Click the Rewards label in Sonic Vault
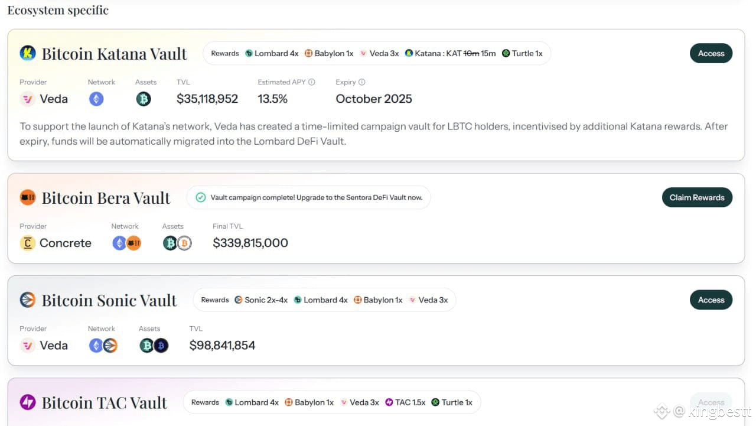 (215, 300)
